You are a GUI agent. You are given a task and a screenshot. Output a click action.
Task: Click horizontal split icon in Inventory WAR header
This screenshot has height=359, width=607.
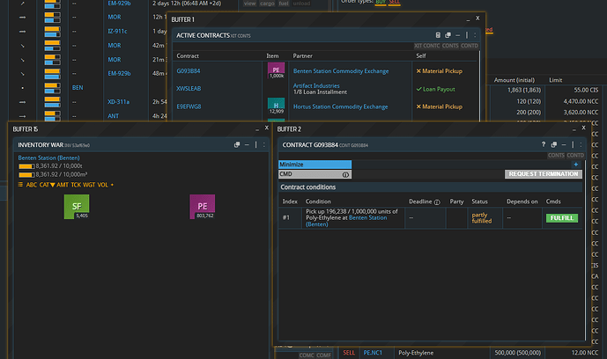click(247, 145)
